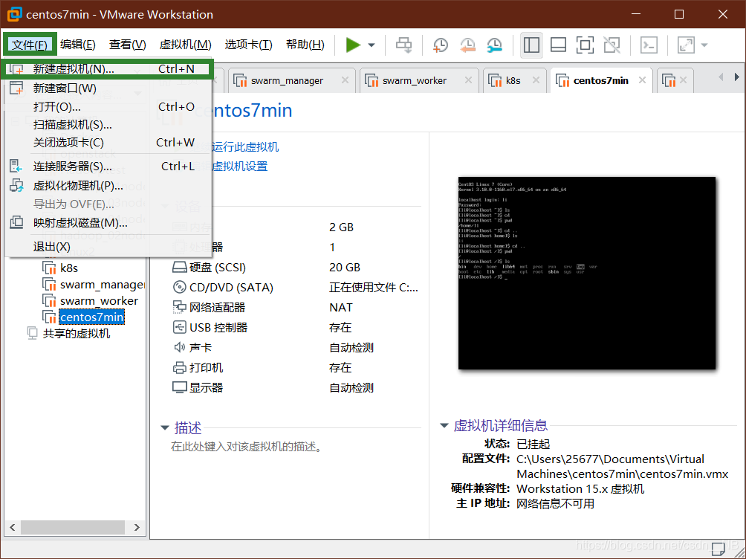Open the console view icon
The height and width of the screenshot is (559, 746).
(649, 45)
